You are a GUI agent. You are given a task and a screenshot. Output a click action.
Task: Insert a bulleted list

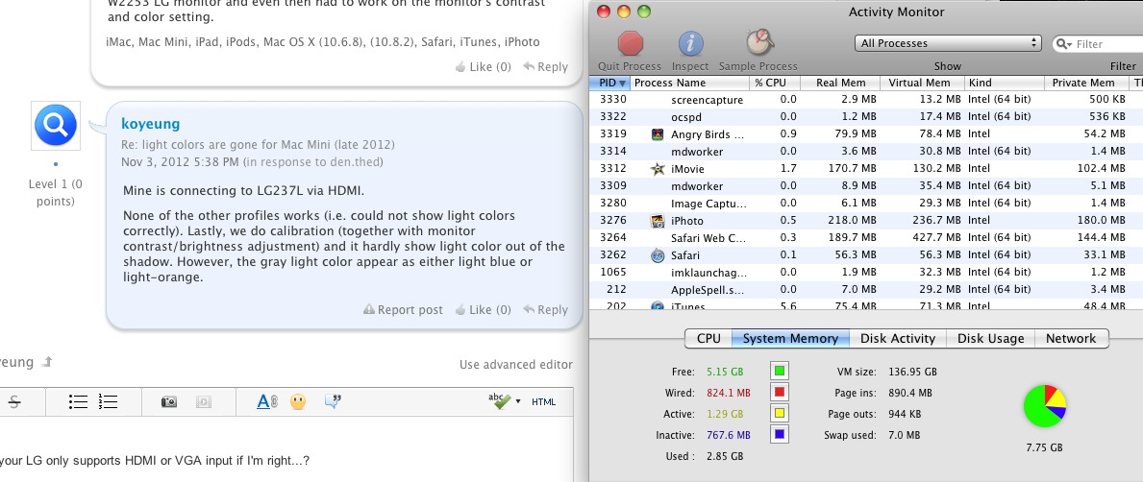pyautogui.click(x=78, y=402)
